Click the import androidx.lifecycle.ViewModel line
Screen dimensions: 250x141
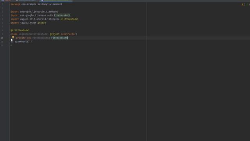tap(34, 12)
